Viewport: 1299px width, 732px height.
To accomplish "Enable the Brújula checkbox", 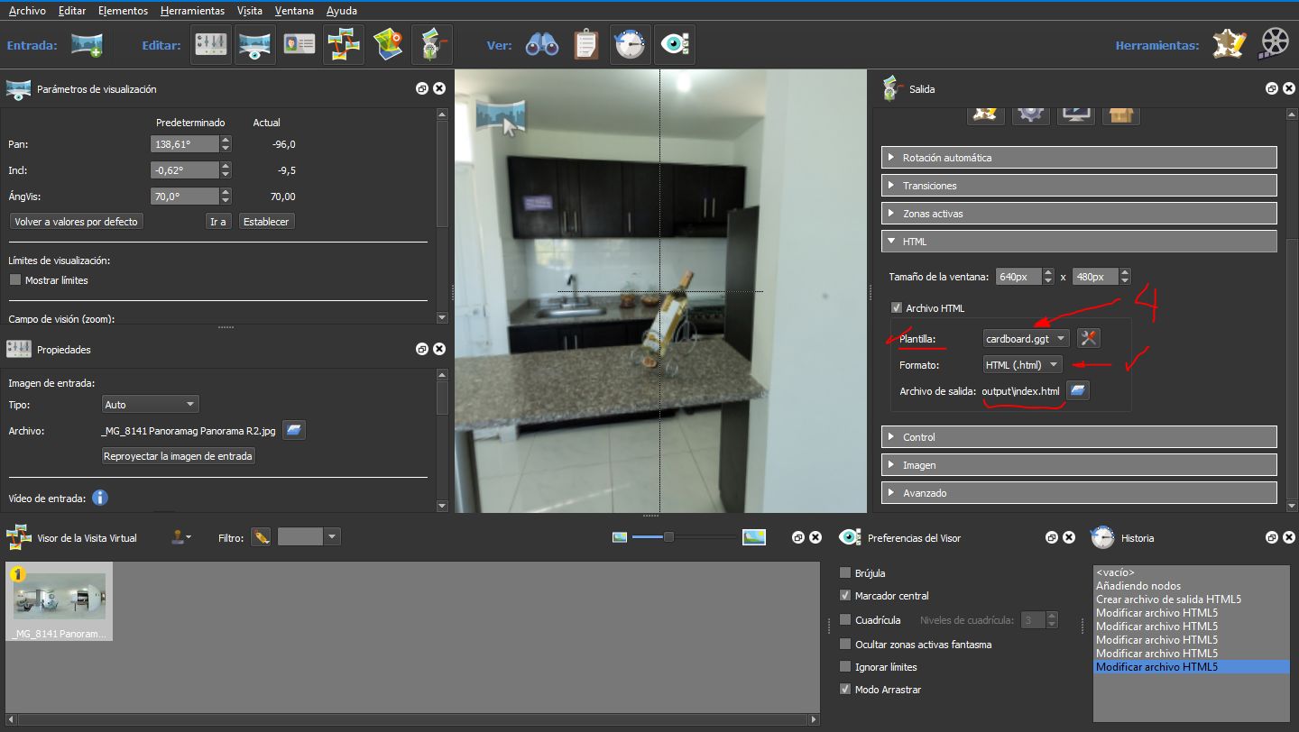I will pos(845,572).
